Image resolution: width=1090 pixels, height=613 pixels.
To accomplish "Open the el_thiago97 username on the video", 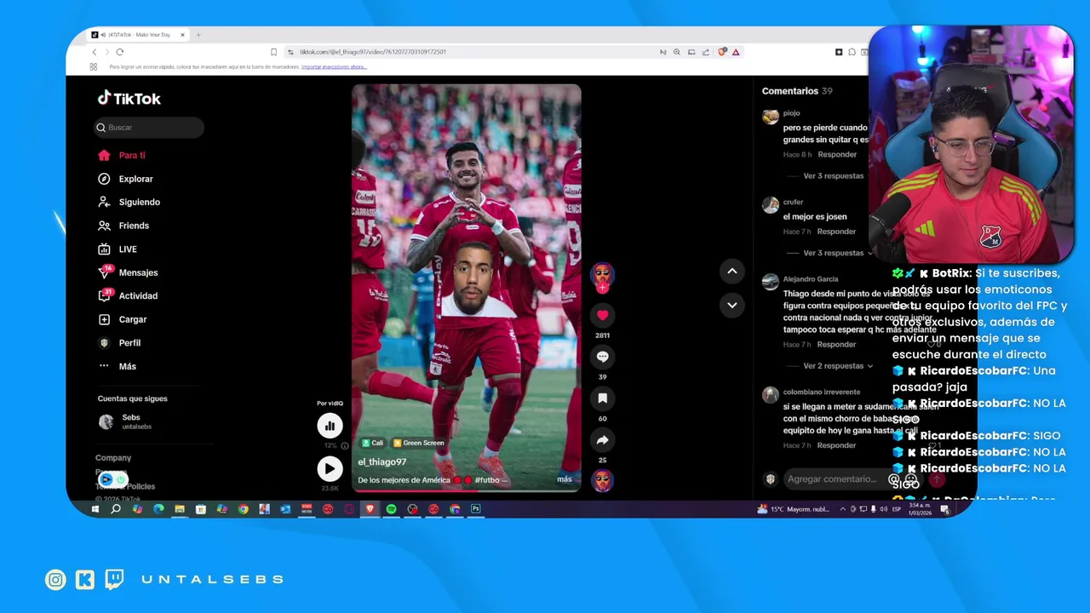I will (x=381, y=462).
